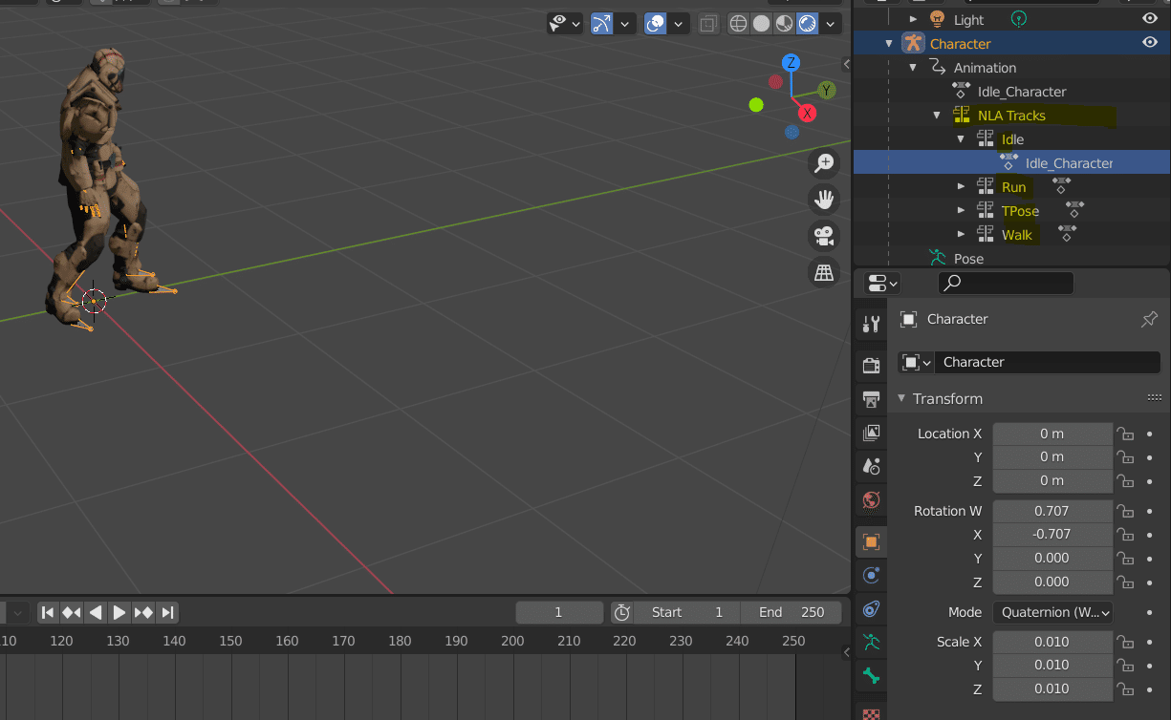
Task: Open the properties editor type dropdown
Action: [x=881, y=284]
